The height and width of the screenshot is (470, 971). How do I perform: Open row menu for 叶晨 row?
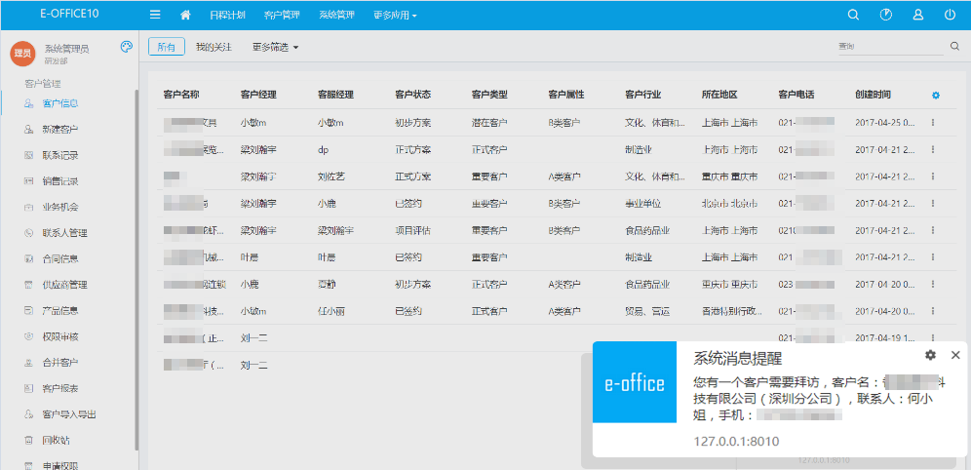(933, 257)
